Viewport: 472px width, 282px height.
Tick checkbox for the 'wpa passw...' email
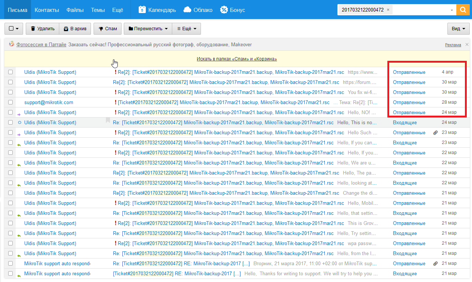pyautogui.click(x=10, y=244)
